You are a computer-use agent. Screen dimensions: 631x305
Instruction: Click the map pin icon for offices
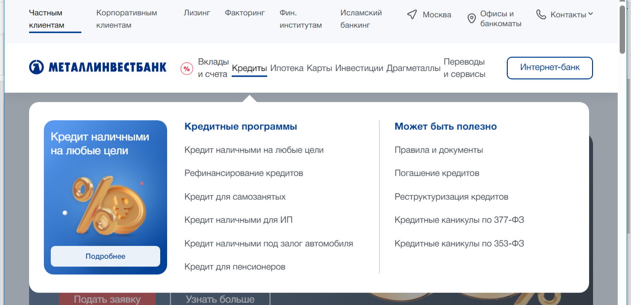coord(471,19)
